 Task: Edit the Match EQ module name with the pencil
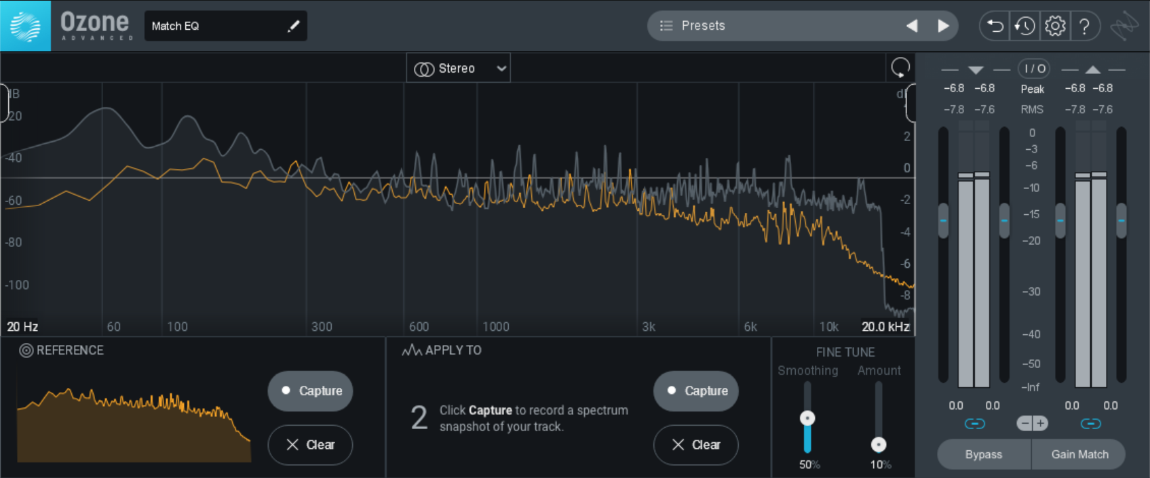pos(293,26)
